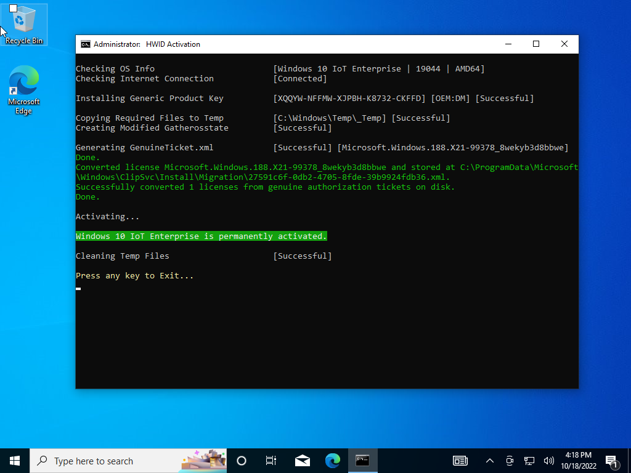This screenshot has height=473, width=631.
Task: Select the HWID Activation console taskbar button
Action: [362, 461]
